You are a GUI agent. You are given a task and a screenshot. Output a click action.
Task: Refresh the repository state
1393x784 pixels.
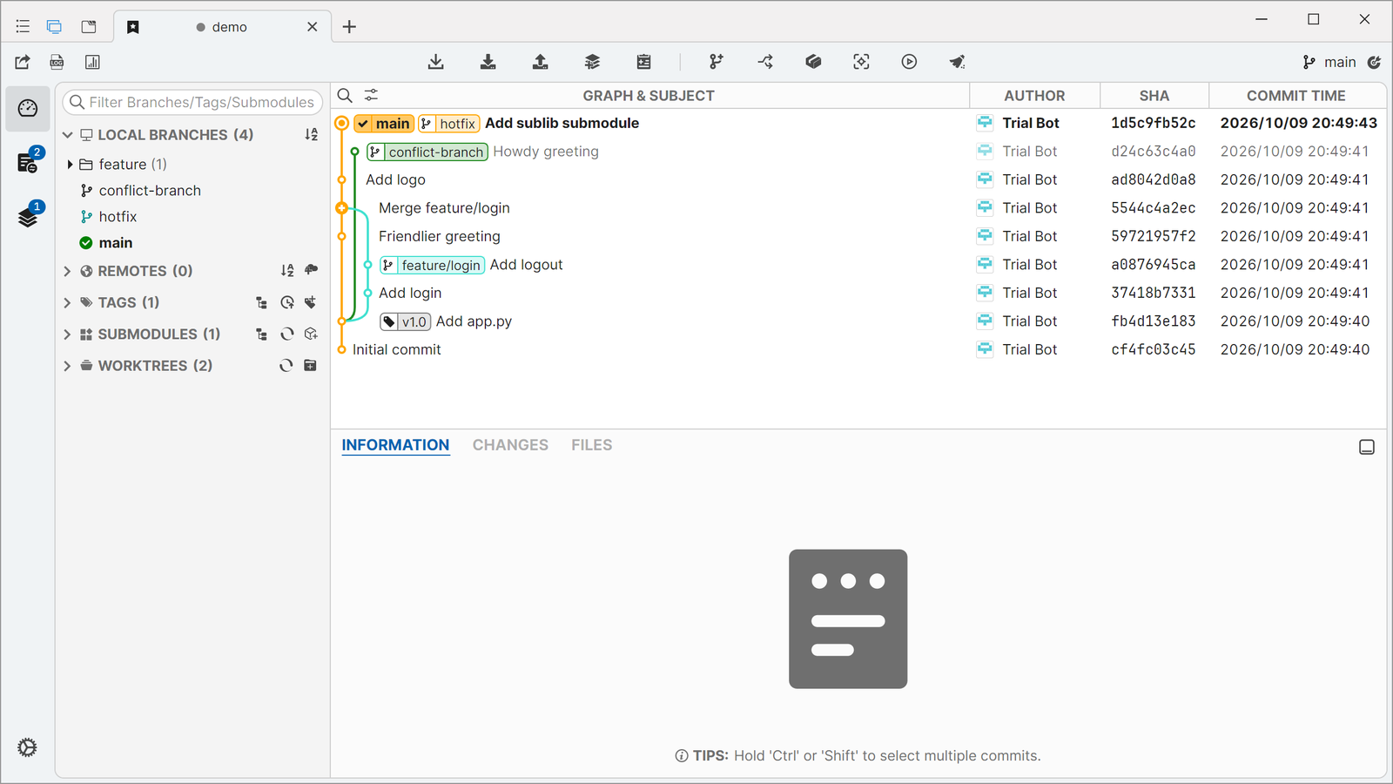[1375, 62]
